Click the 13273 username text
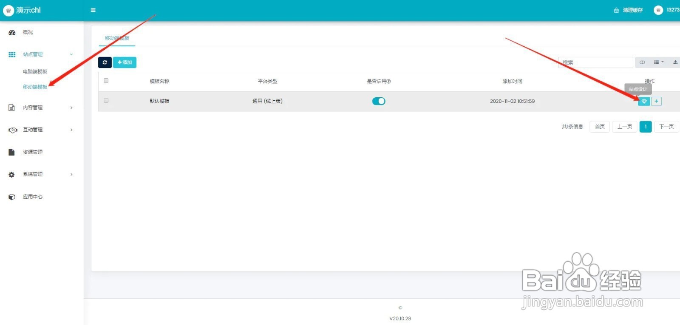Screen dimensions: 680x325 [x=673, y=10]
